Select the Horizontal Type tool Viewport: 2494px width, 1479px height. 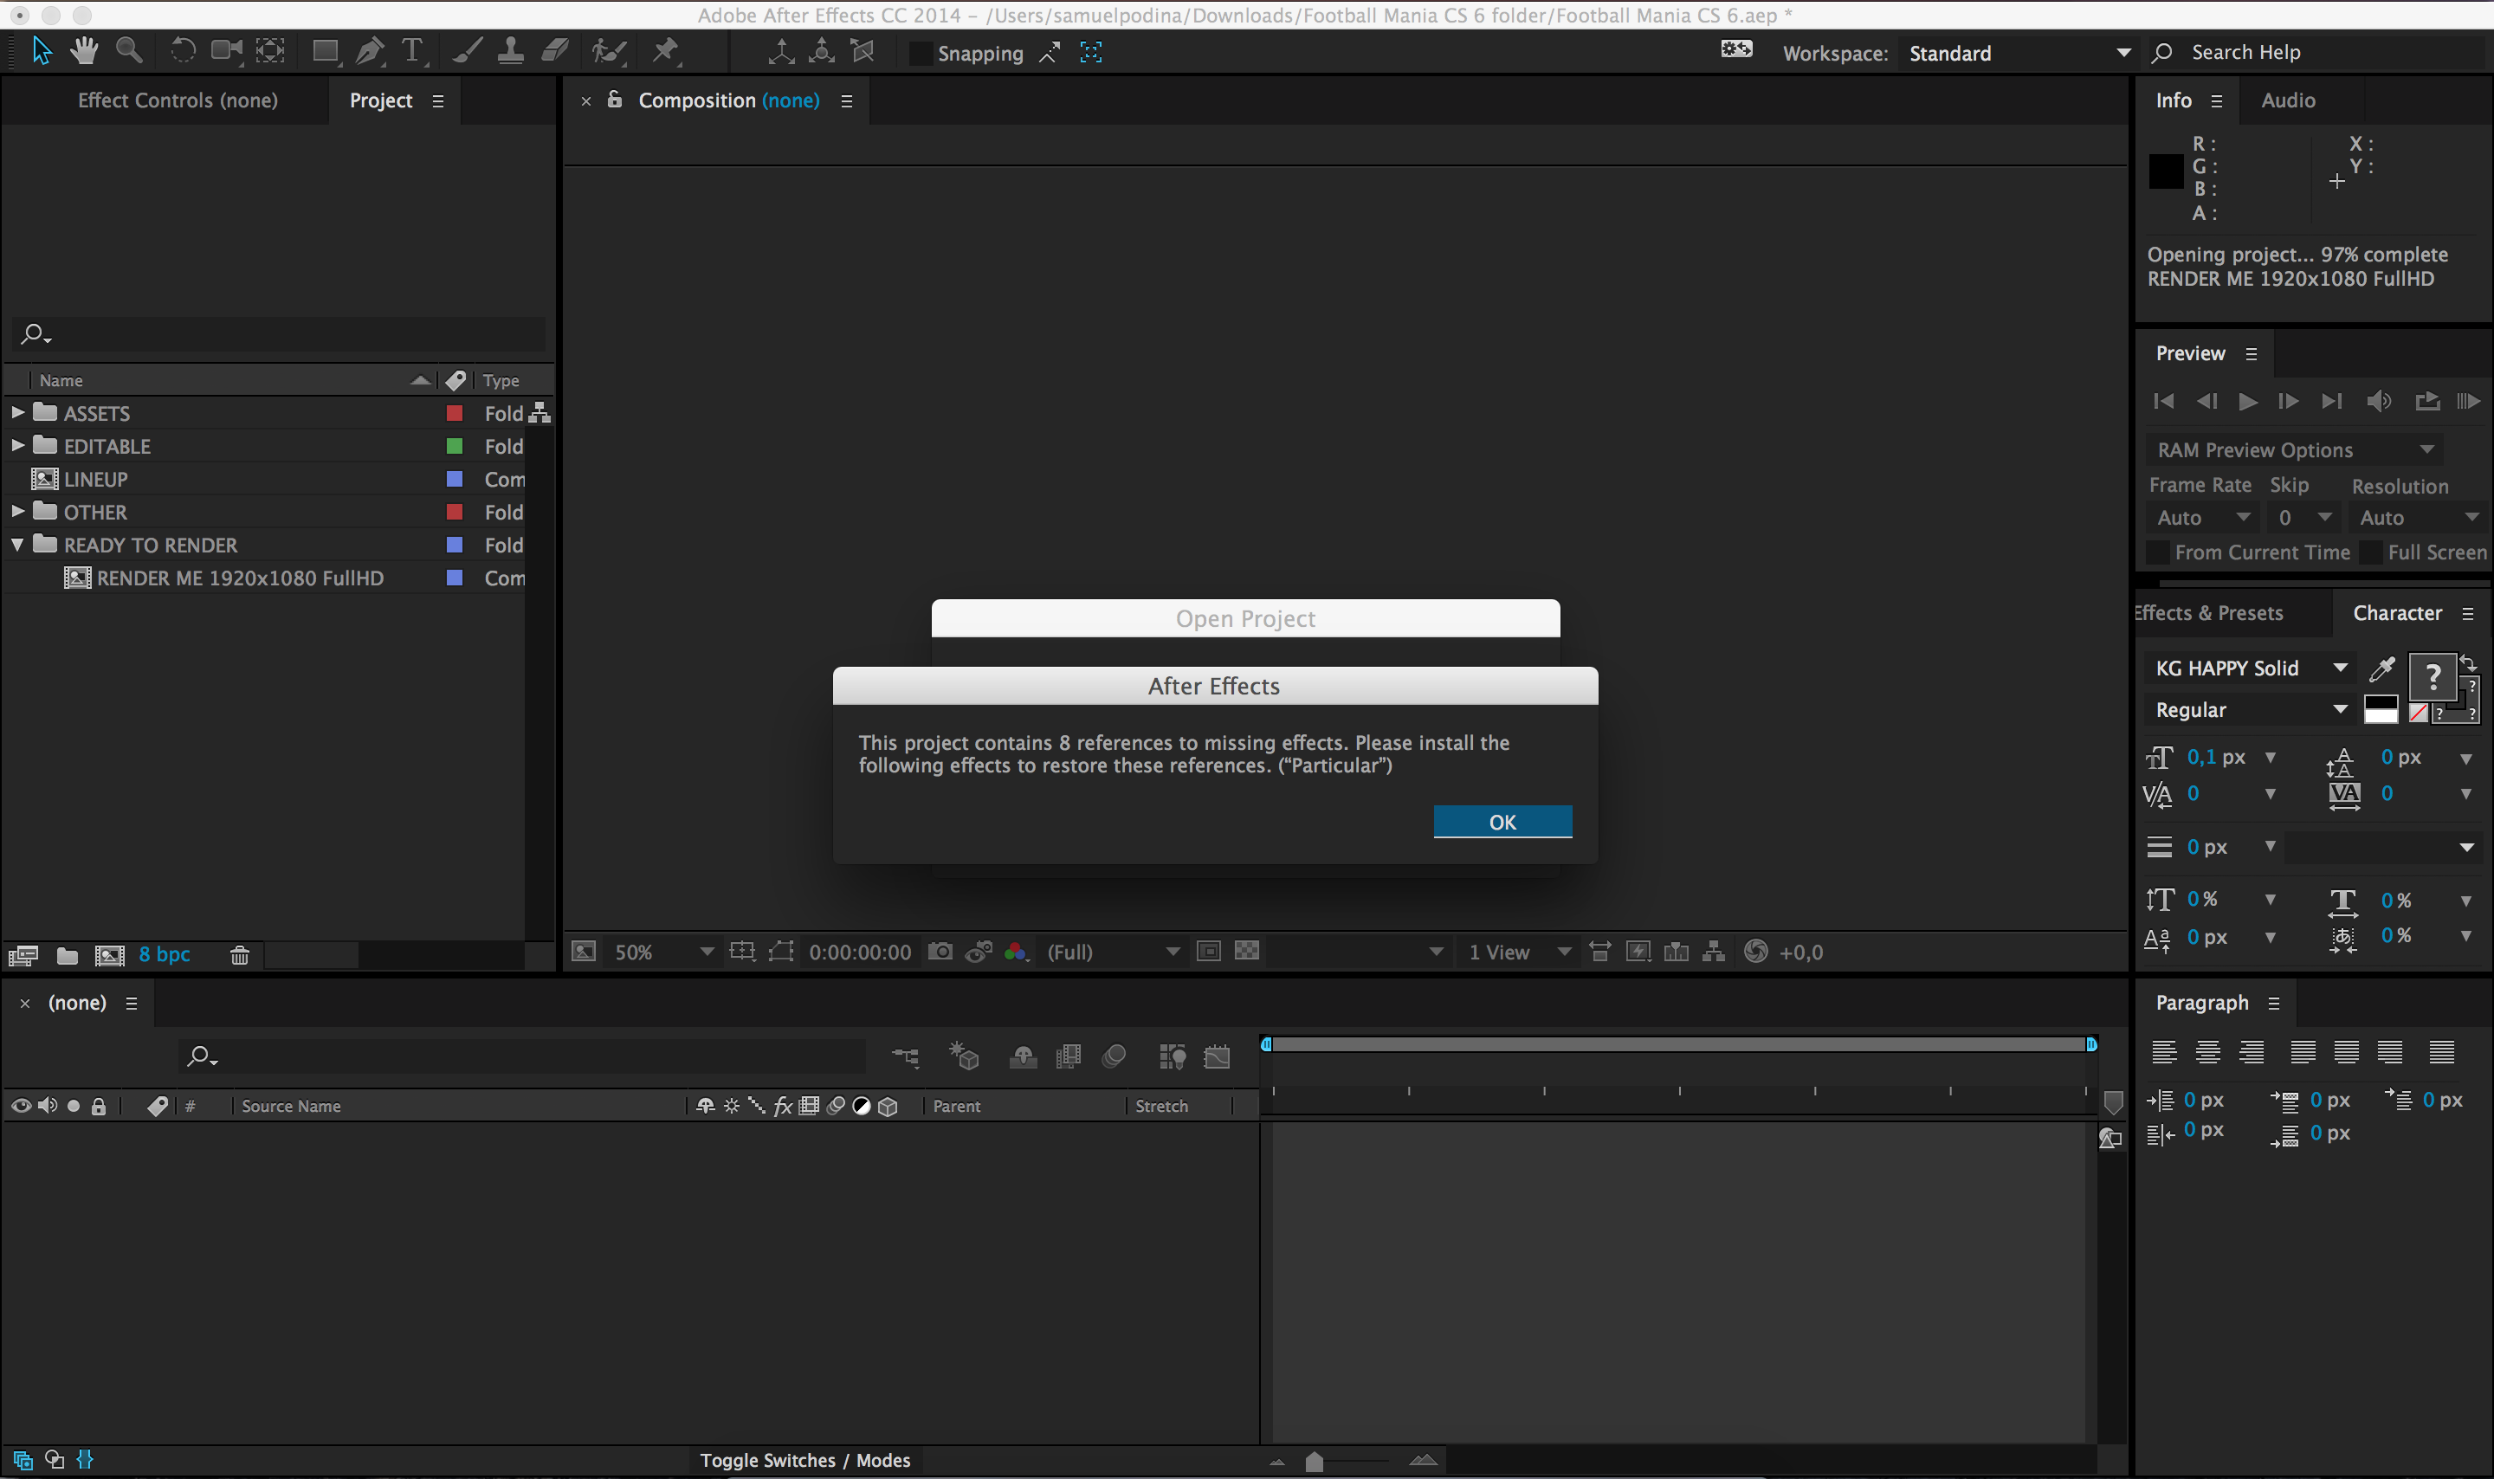(x=411, y=52)
